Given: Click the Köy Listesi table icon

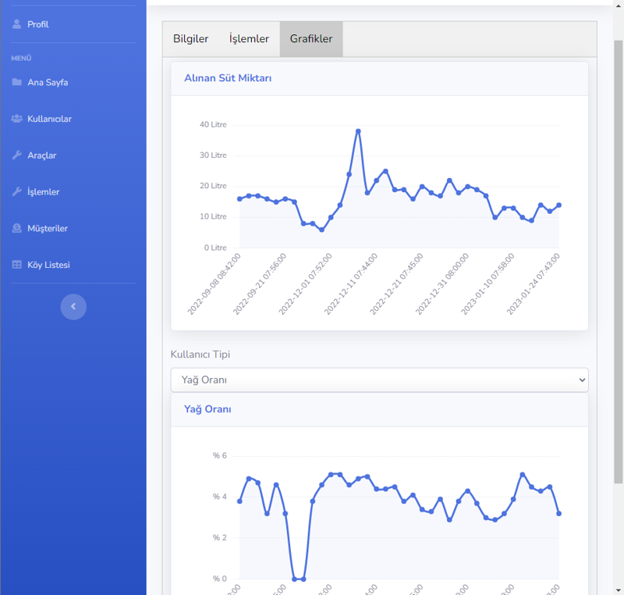Looking at the screenshot, I should coord(17,265).
